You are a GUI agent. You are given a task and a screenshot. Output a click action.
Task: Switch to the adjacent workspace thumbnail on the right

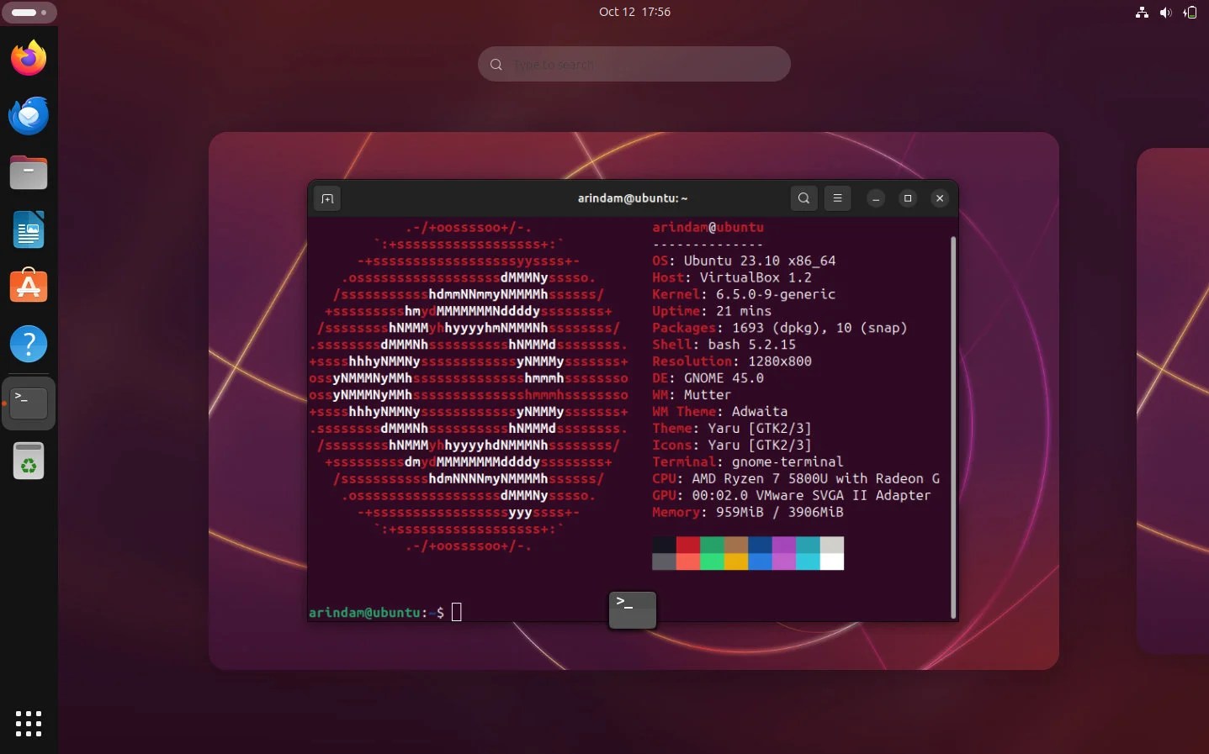(x=1173, y=401)
